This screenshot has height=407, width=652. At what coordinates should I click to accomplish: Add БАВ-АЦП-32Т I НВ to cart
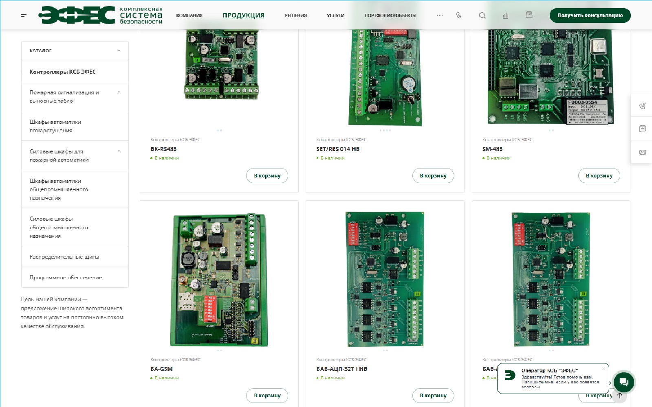433,396
